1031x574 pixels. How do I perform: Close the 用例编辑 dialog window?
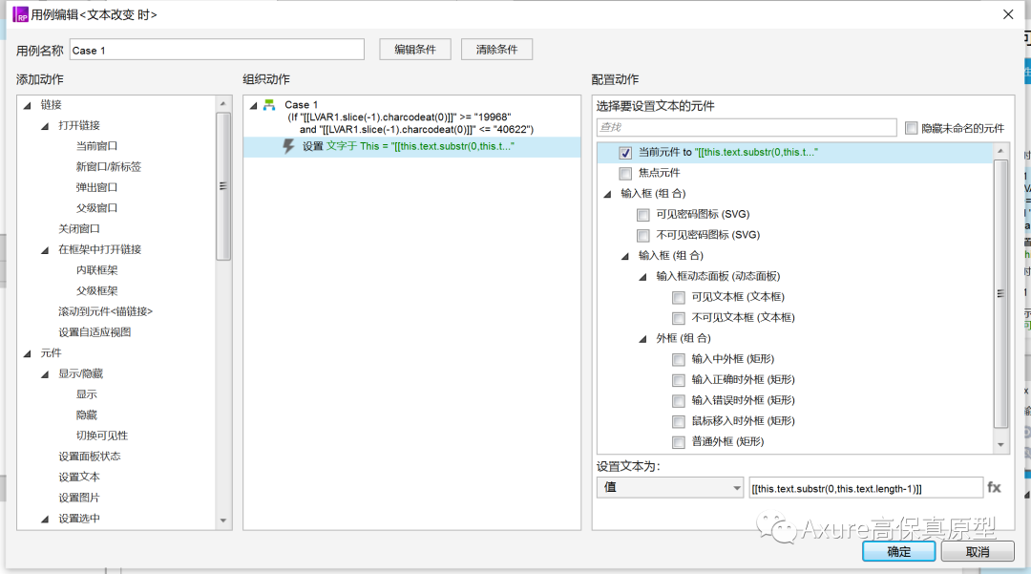pos(1007,14)
